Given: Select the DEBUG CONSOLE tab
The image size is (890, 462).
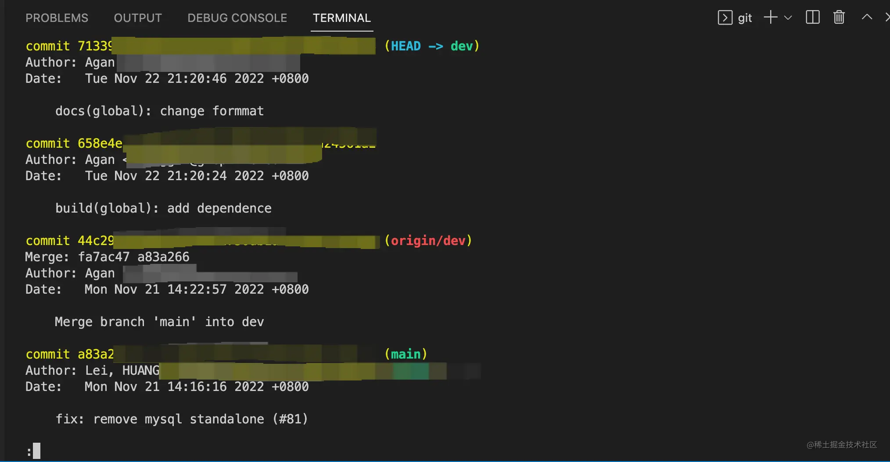Looking at the screenshot, I should 237,18.
